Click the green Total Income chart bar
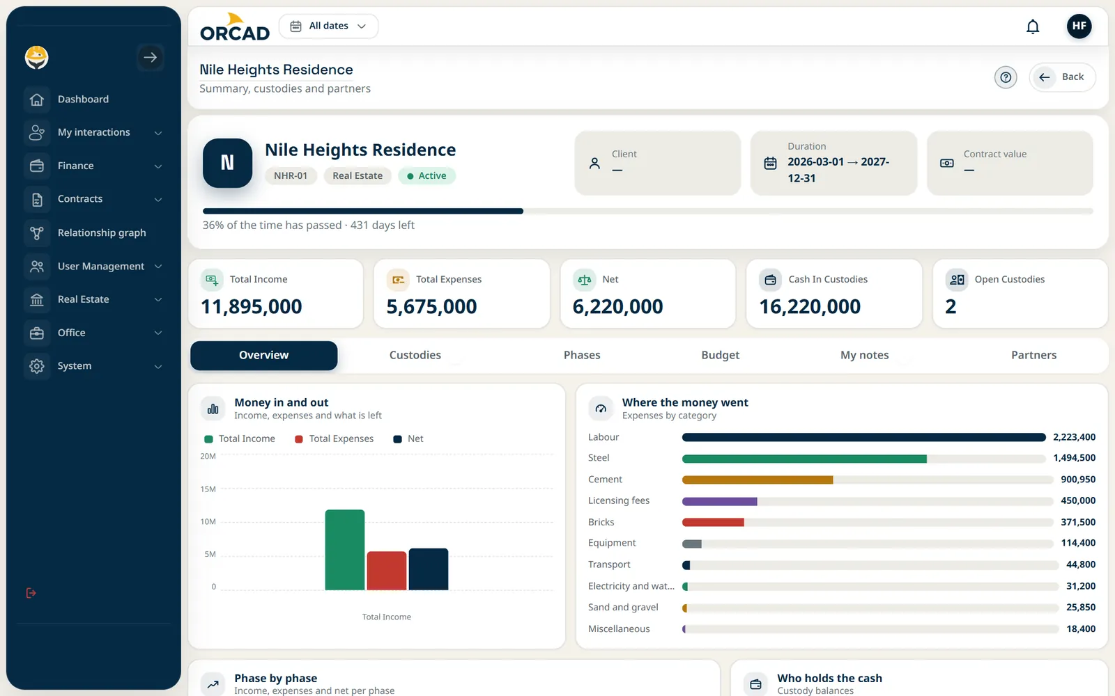The image size is (1115, 696). pos(345,550)
